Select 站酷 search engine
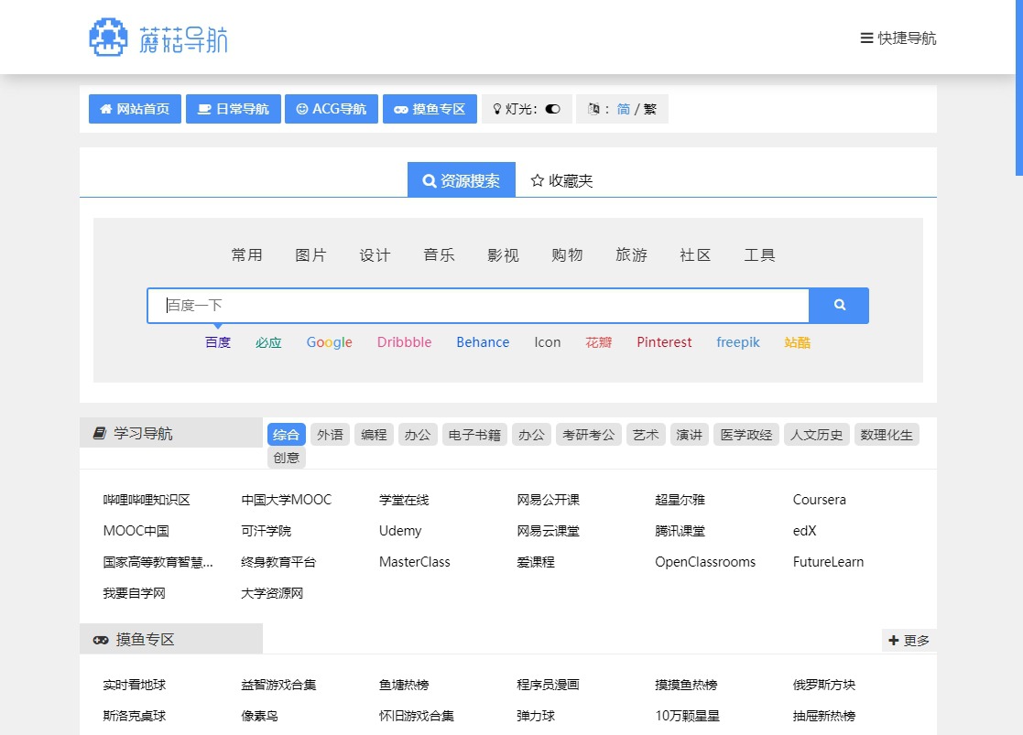1023x735 pixels. tap(798, 342)
